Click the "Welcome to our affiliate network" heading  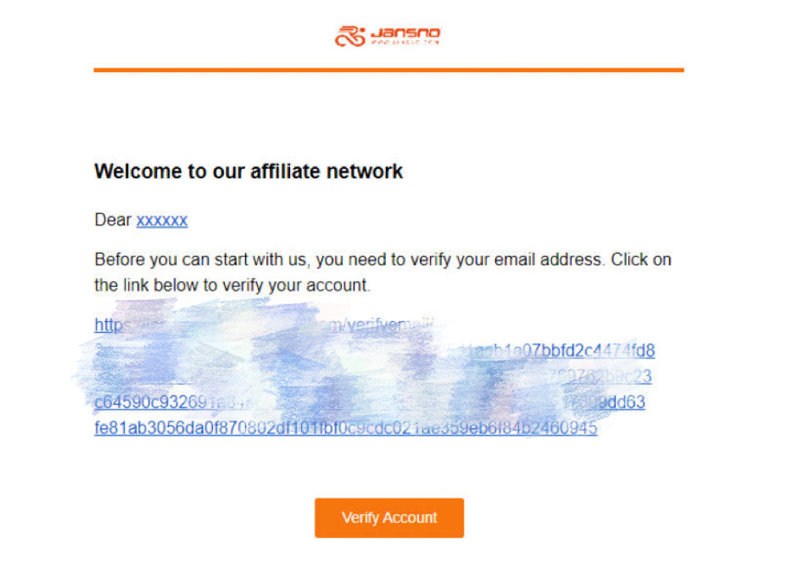pyautogui.click(x=248, y=171)
